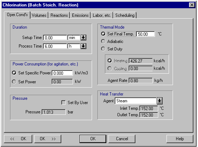Select the Set Power radio button
The image size is (198, 147).
pyautogui.click(x=14, y=82)
